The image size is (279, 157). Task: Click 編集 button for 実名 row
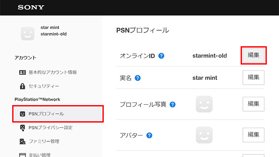click(254, 78)
